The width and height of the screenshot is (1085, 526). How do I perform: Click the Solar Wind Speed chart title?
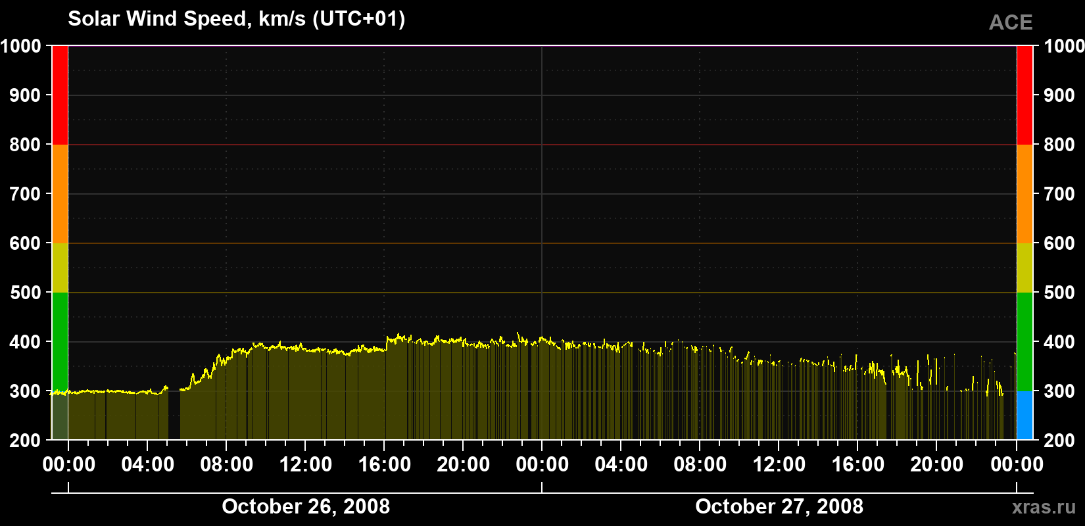tap(237, 19)
